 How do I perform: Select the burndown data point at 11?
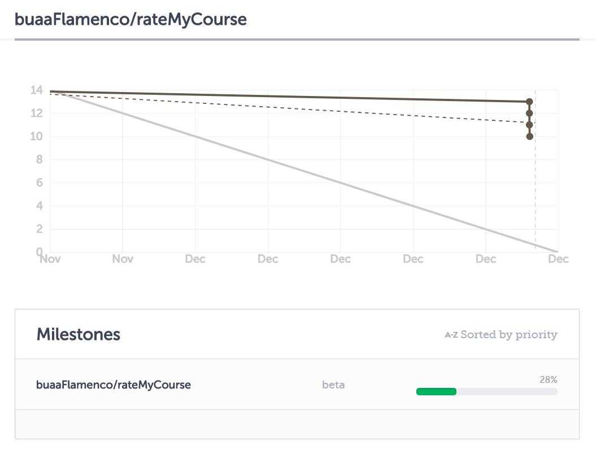[x=529, y=125]
